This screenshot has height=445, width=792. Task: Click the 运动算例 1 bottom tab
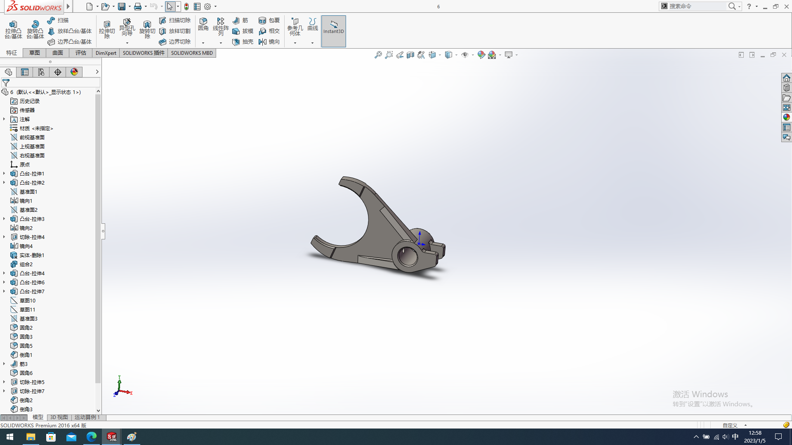pyautogui.click(x=87, y=417)
